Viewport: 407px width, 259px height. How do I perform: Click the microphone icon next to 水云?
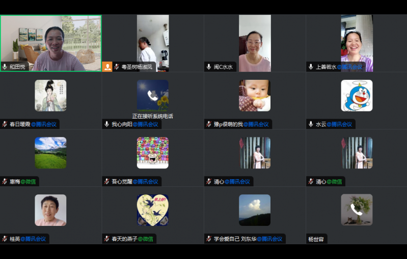(x=311, y=124)
